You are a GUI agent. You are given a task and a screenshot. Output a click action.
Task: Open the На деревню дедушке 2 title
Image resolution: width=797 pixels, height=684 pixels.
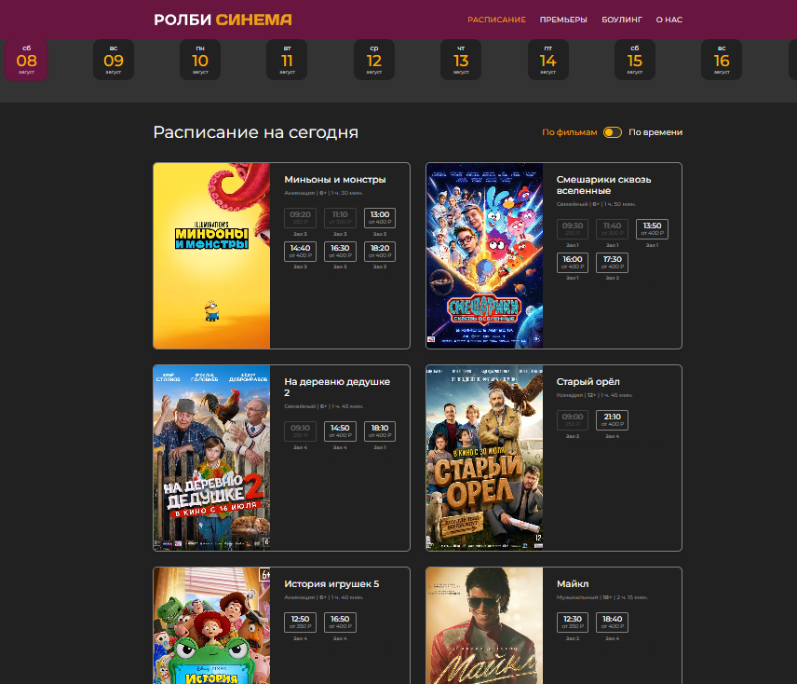pyautogui.click(x=337, y=387)
